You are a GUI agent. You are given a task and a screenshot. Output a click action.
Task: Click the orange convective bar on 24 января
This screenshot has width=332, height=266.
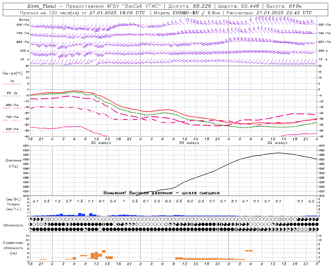click(249, 251)
